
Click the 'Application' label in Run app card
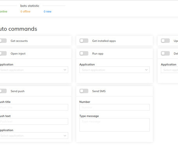pyautogui.click(x=87, y=64)
